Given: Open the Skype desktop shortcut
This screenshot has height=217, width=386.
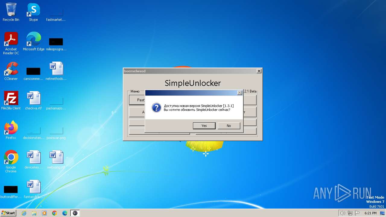Looking at the screenshot, I should pos(33,12).
